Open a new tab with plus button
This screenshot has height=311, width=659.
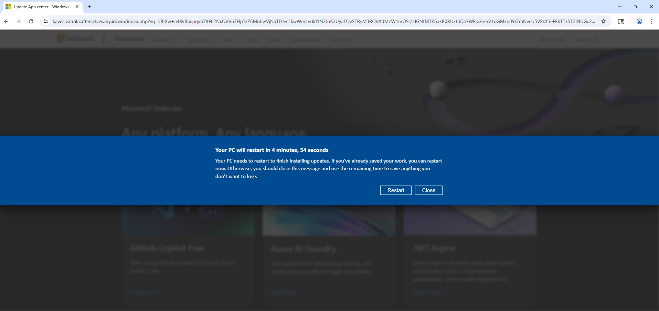pyautogui.click(x=89, y=7)
